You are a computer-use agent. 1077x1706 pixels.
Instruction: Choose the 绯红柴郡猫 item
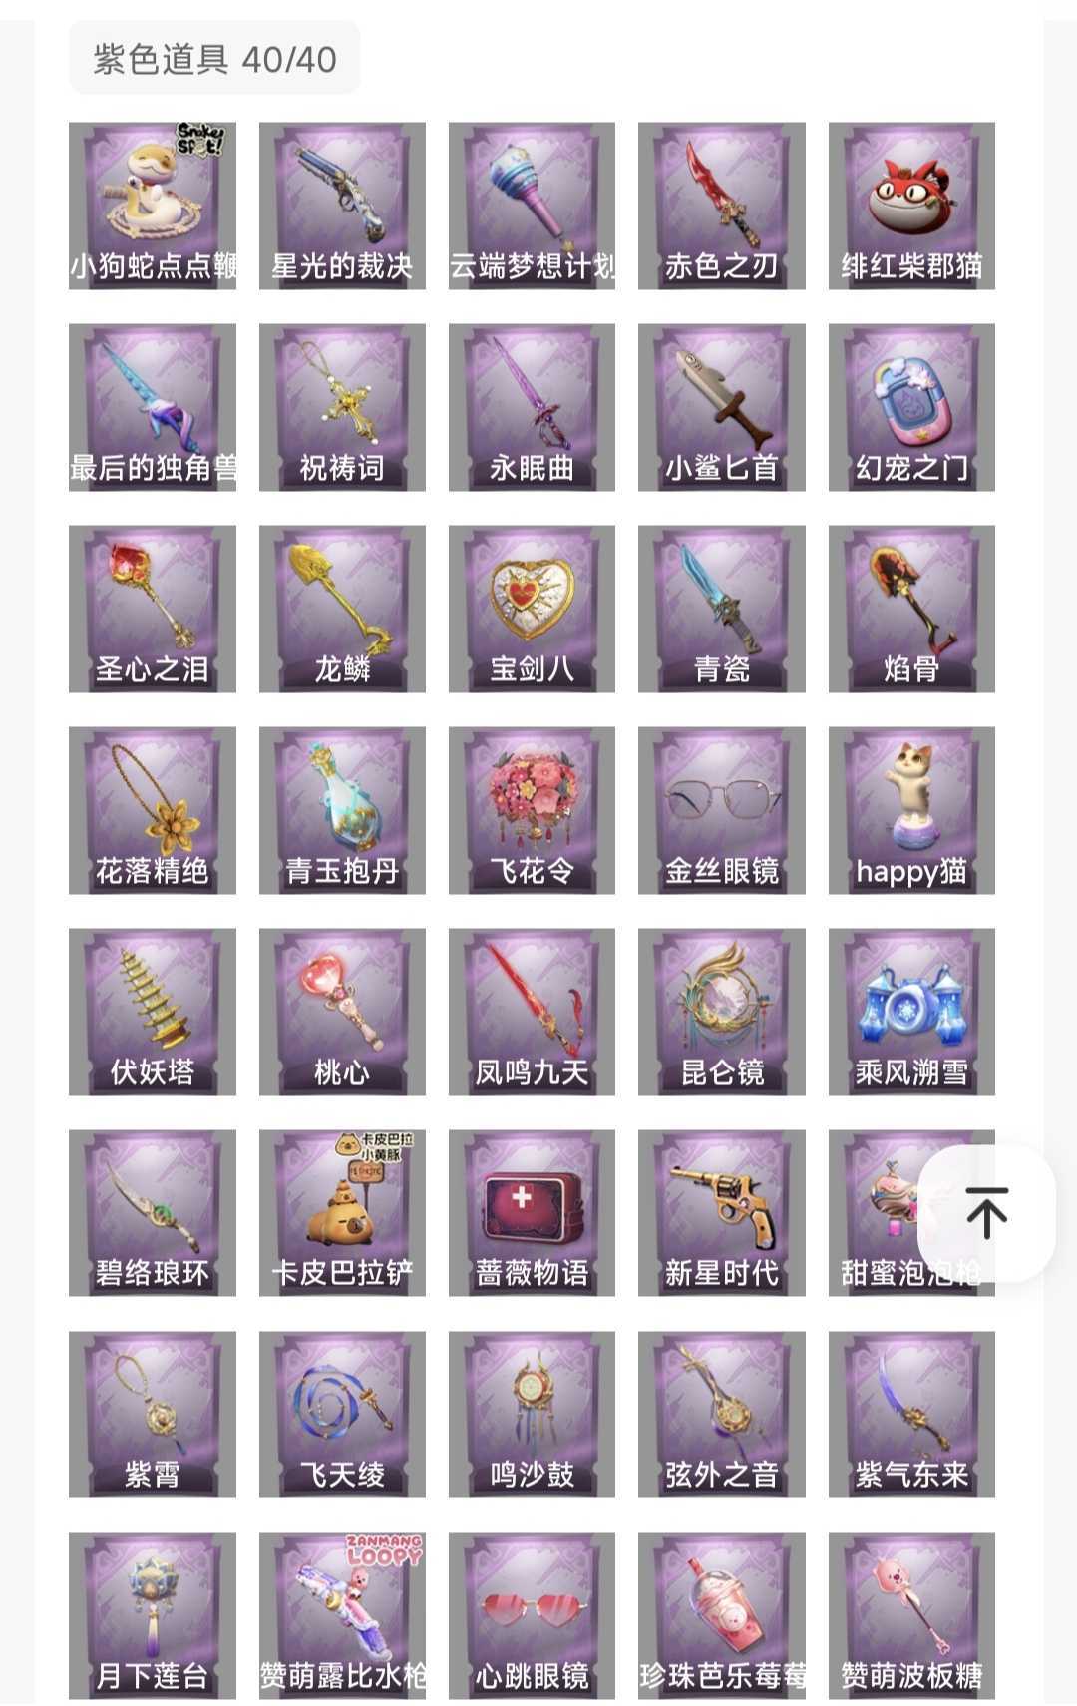911,206
